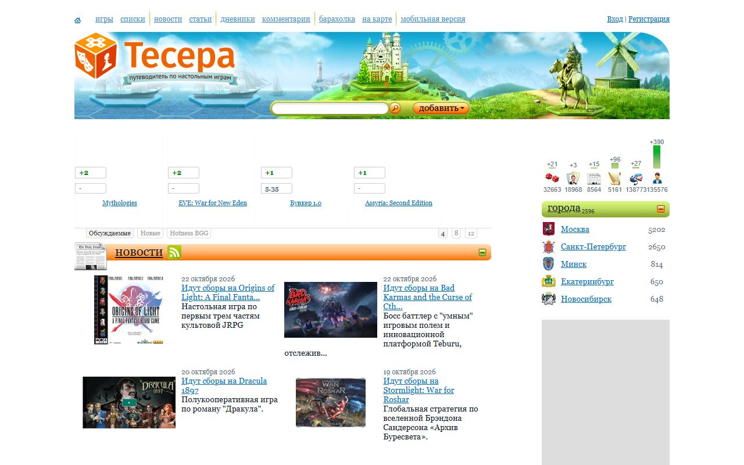Viewport: 744px width, 465px height.
Task: Open the Mythologies game link
Action: (x=120, y=203)
